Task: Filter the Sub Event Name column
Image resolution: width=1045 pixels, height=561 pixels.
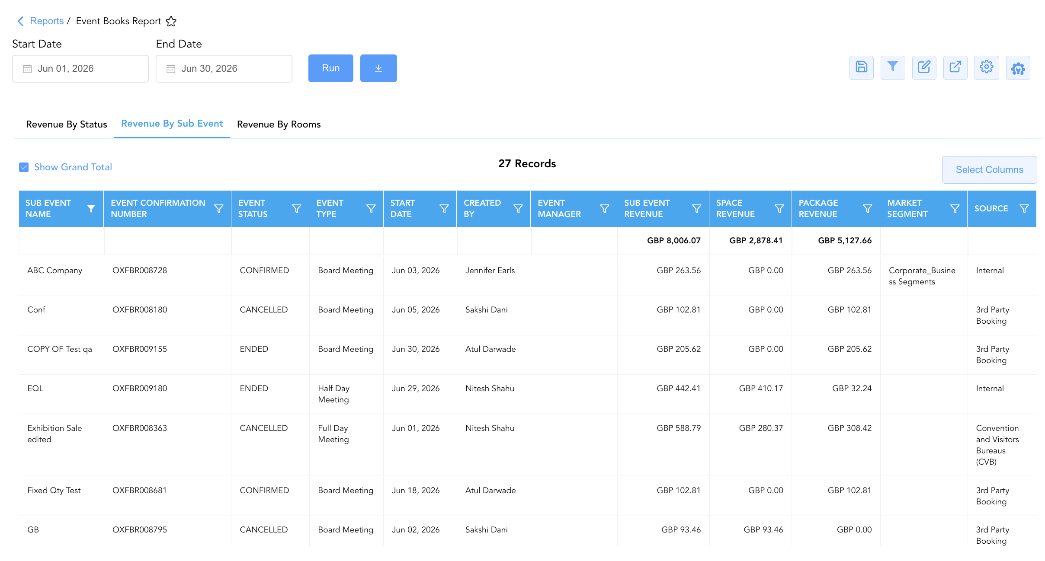Action: click(91, 209)
